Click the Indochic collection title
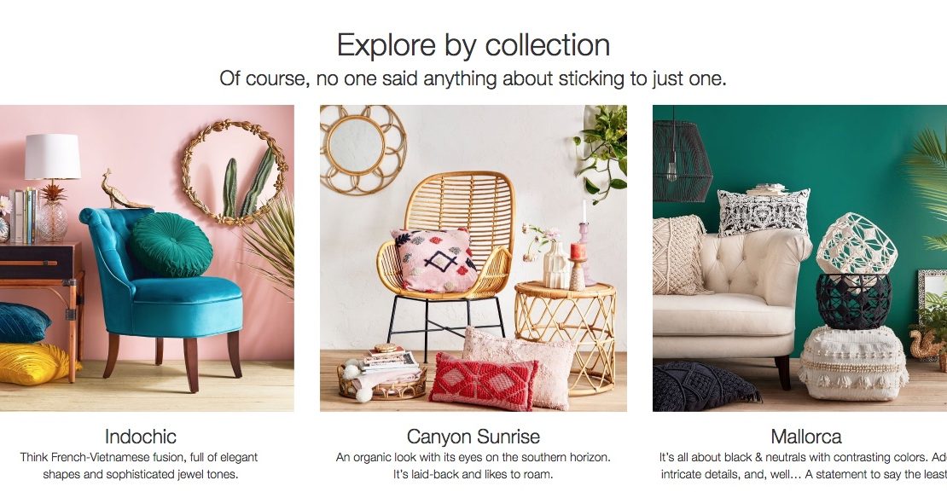 [x=141, y=437]
